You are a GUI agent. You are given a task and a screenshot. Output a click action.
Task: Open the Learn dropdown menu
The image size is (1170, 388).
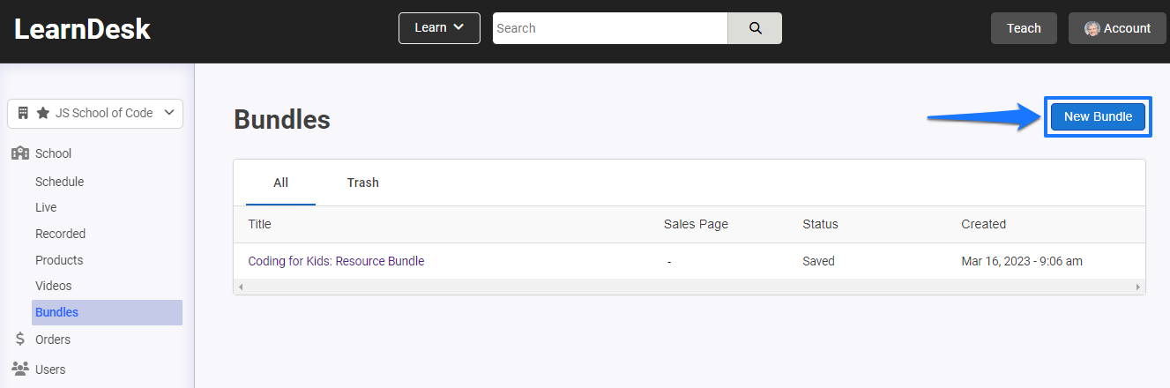pos(439,28)
